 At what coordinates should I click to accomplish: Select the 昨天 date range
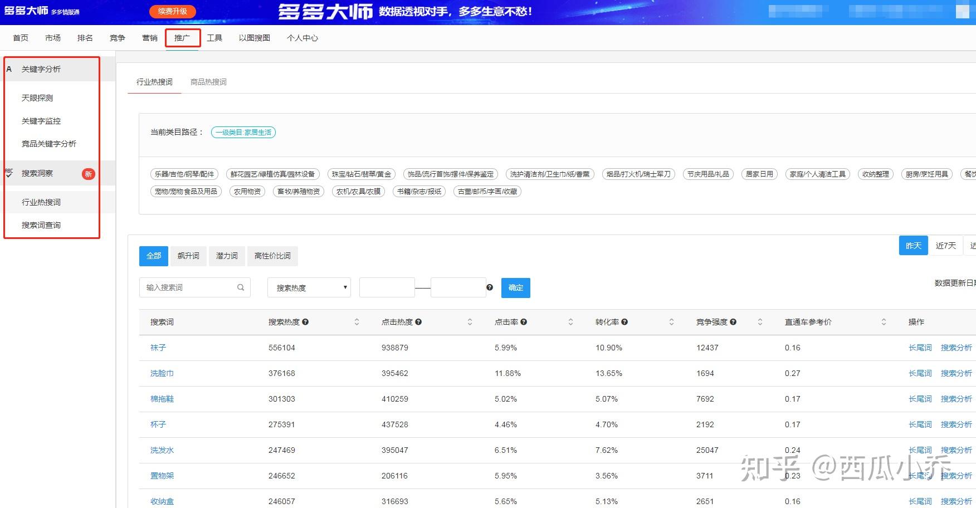(914, 246)
